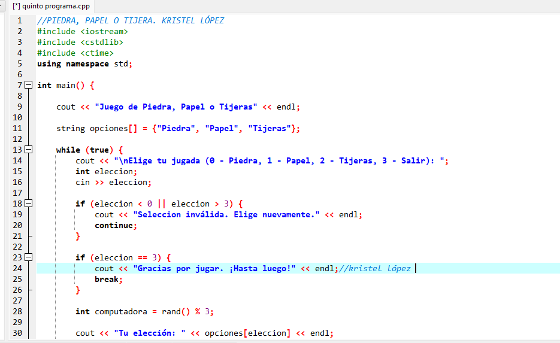560x343 pixels.
Task: Click line number 24 in the gutter
Action: coord(17,268)
